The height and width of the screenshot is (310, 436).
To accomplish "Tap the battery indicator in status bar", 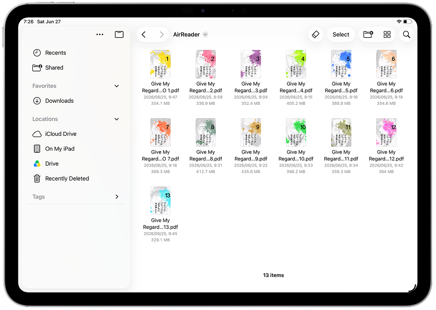I will (407, 21).
